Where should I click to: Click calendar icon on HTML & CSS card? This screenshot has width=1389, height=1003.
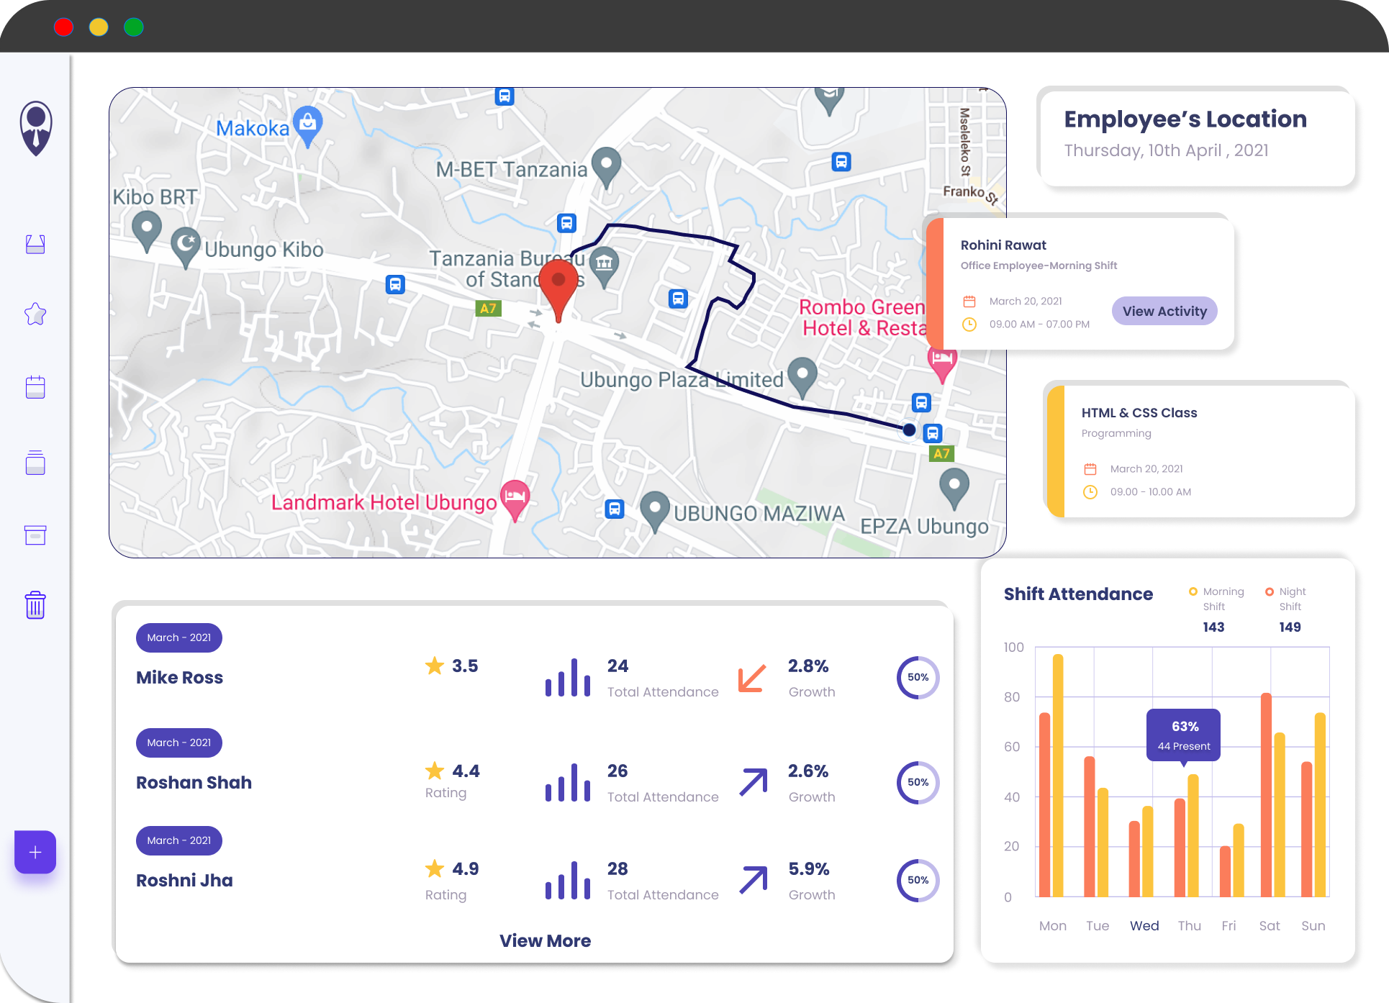(x=1090, y=468)
